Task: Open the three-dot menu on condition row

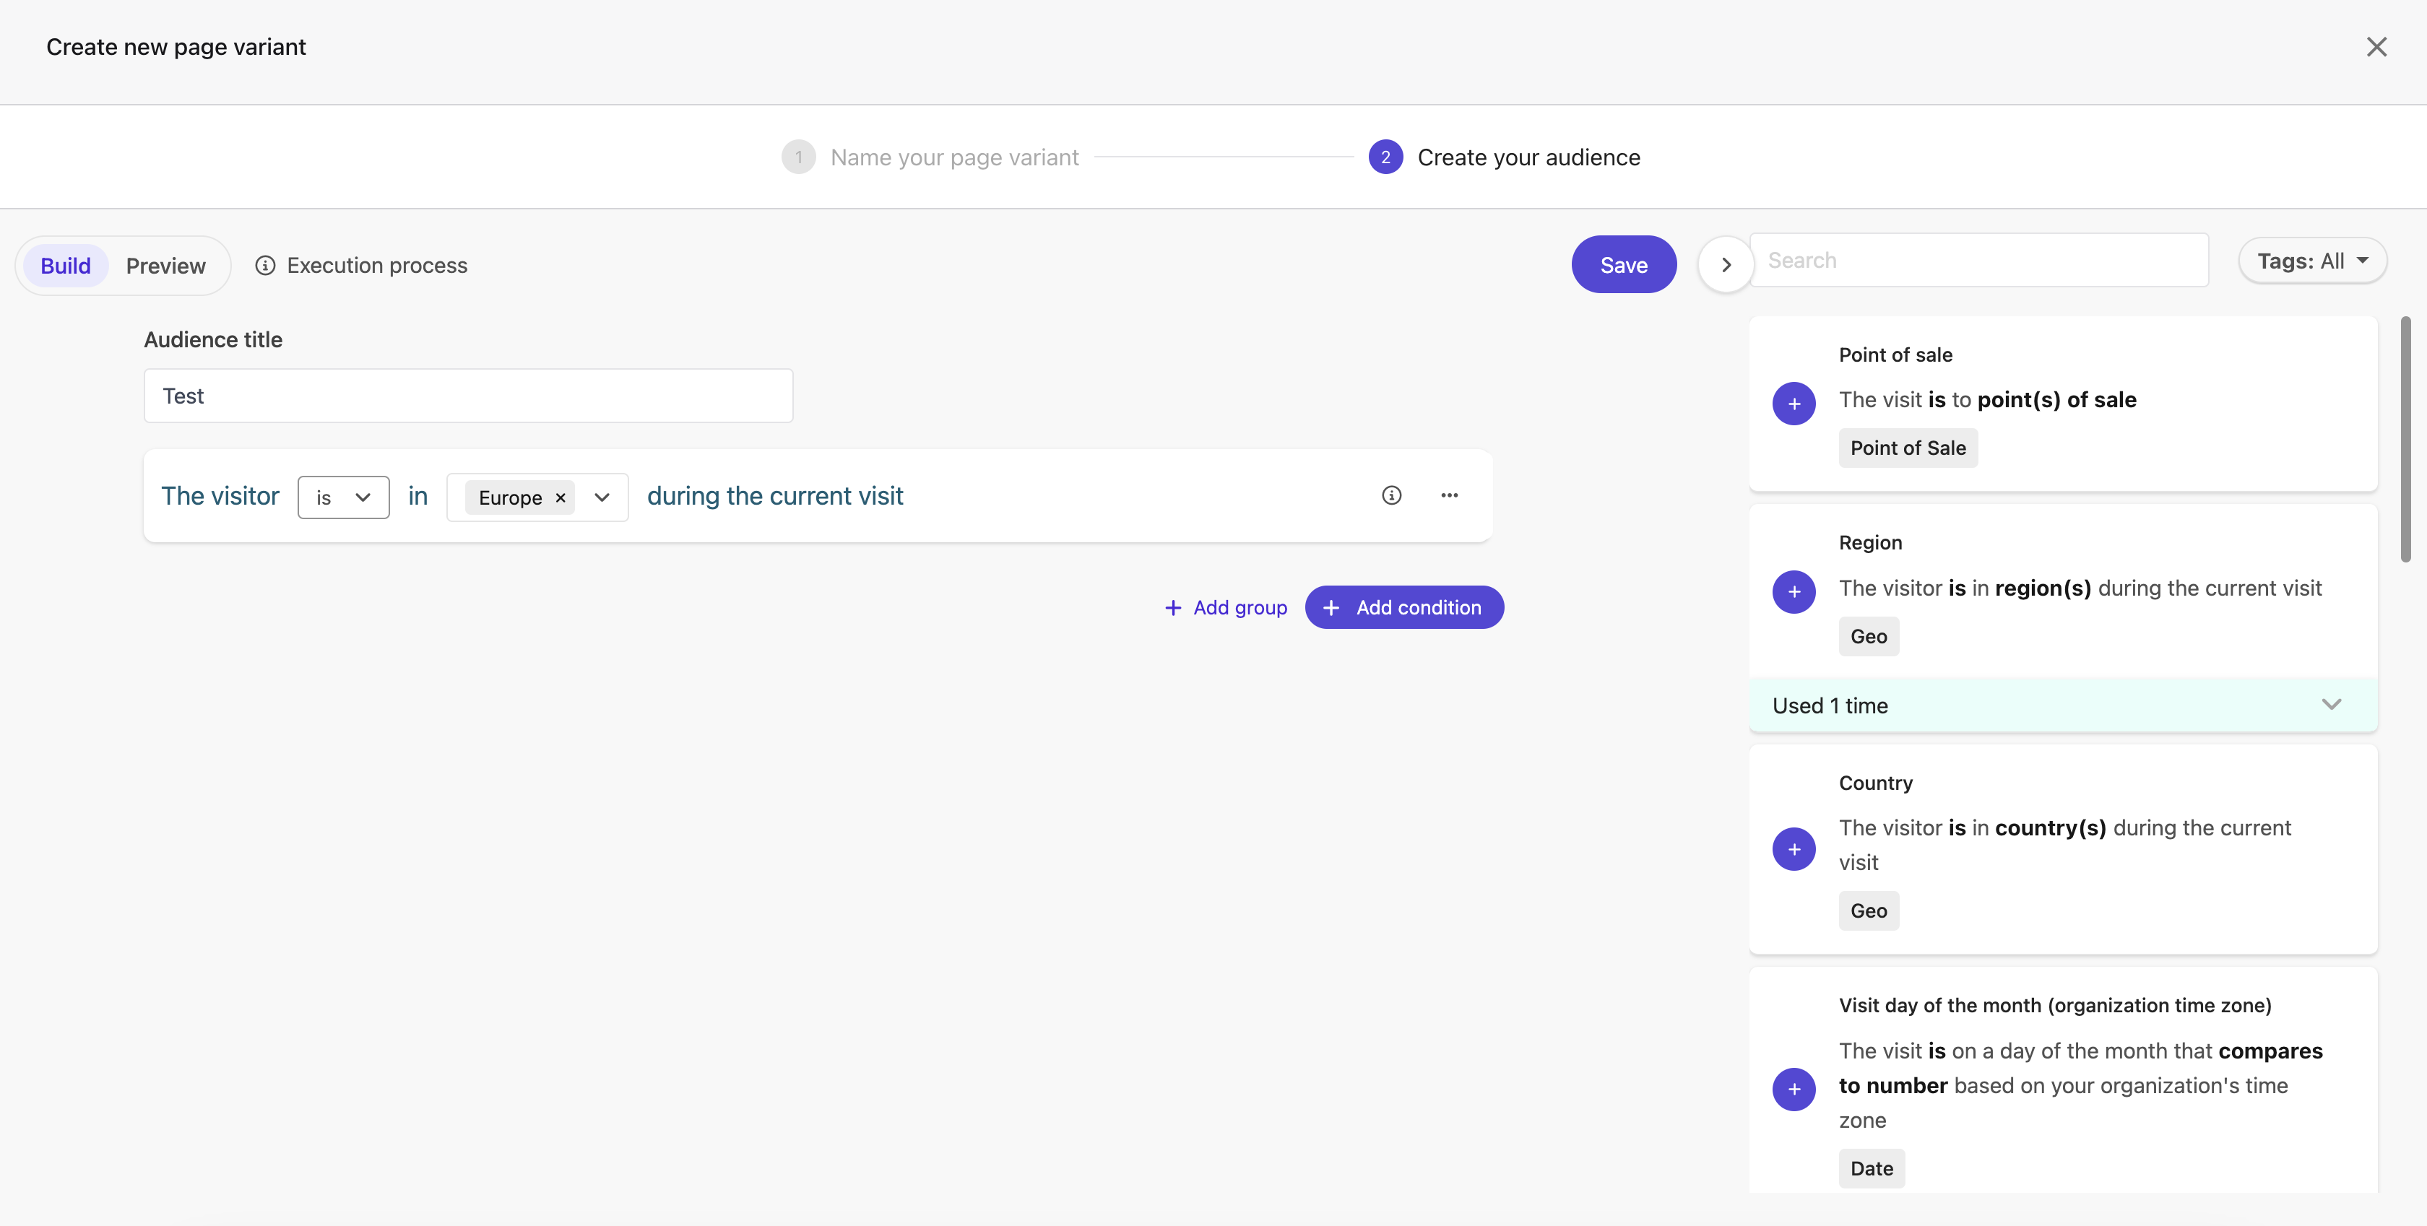Action: 1449,495
